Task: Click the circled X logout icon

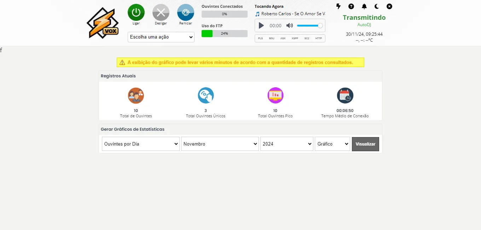Action: [x=389, y=6]
